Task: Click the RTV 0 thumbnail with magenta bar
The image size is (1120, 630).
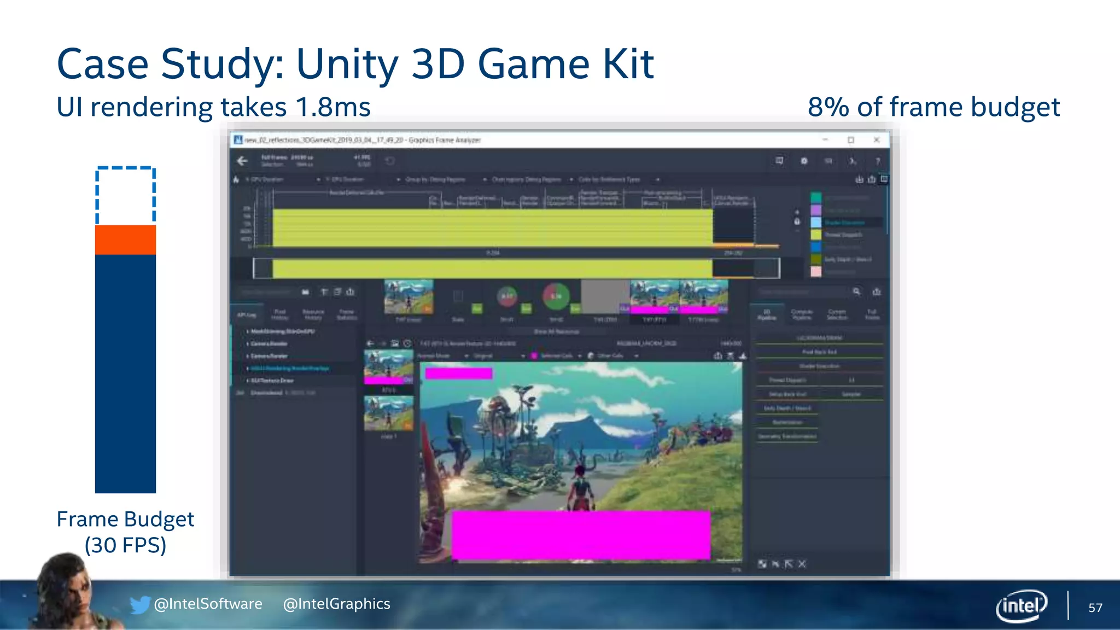Action: [389, 367]
